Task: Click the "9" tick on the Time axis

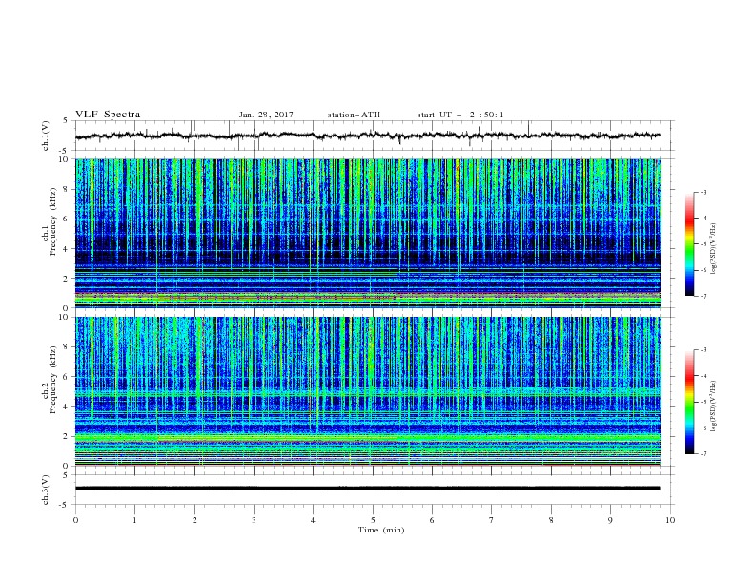Action: [x=610, y=520]
